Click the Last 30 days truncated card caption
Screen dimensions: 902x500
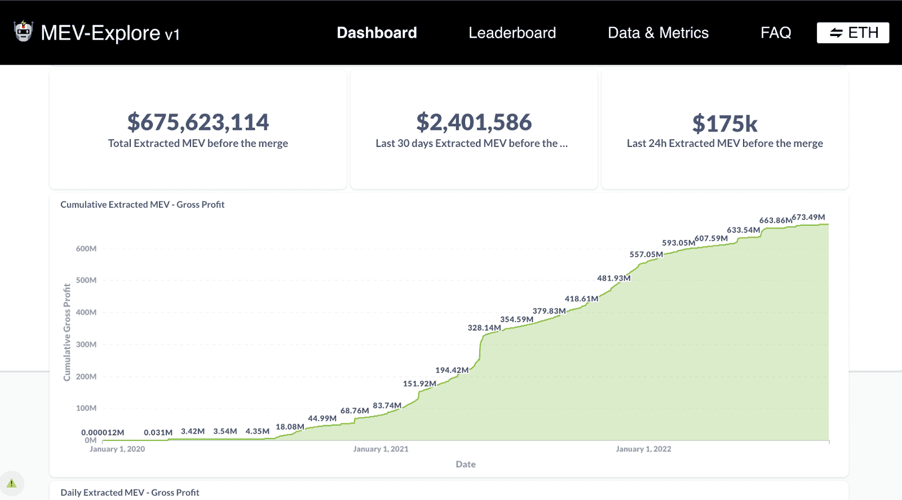[x=471, y=144]
